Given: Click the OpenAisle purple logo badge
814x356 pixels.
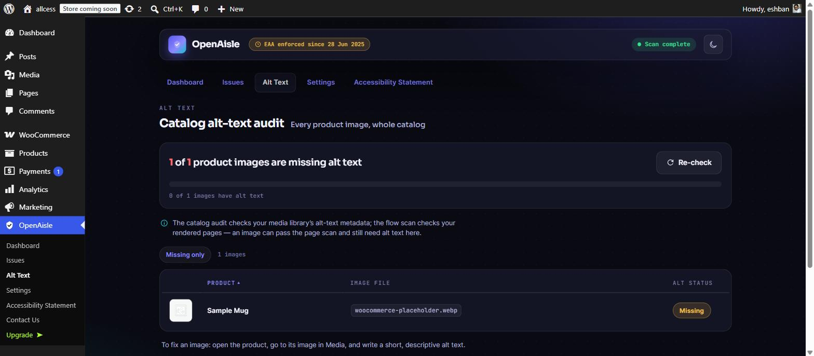Looking at the screenshot, I should (x=177, y=45).
